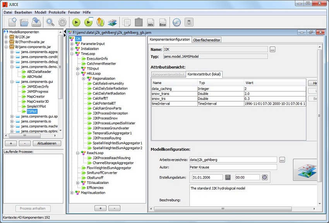329x223 pixels.
Task: Open calendar picker beside Erstellungsdatum
Action: click(228, 177)
